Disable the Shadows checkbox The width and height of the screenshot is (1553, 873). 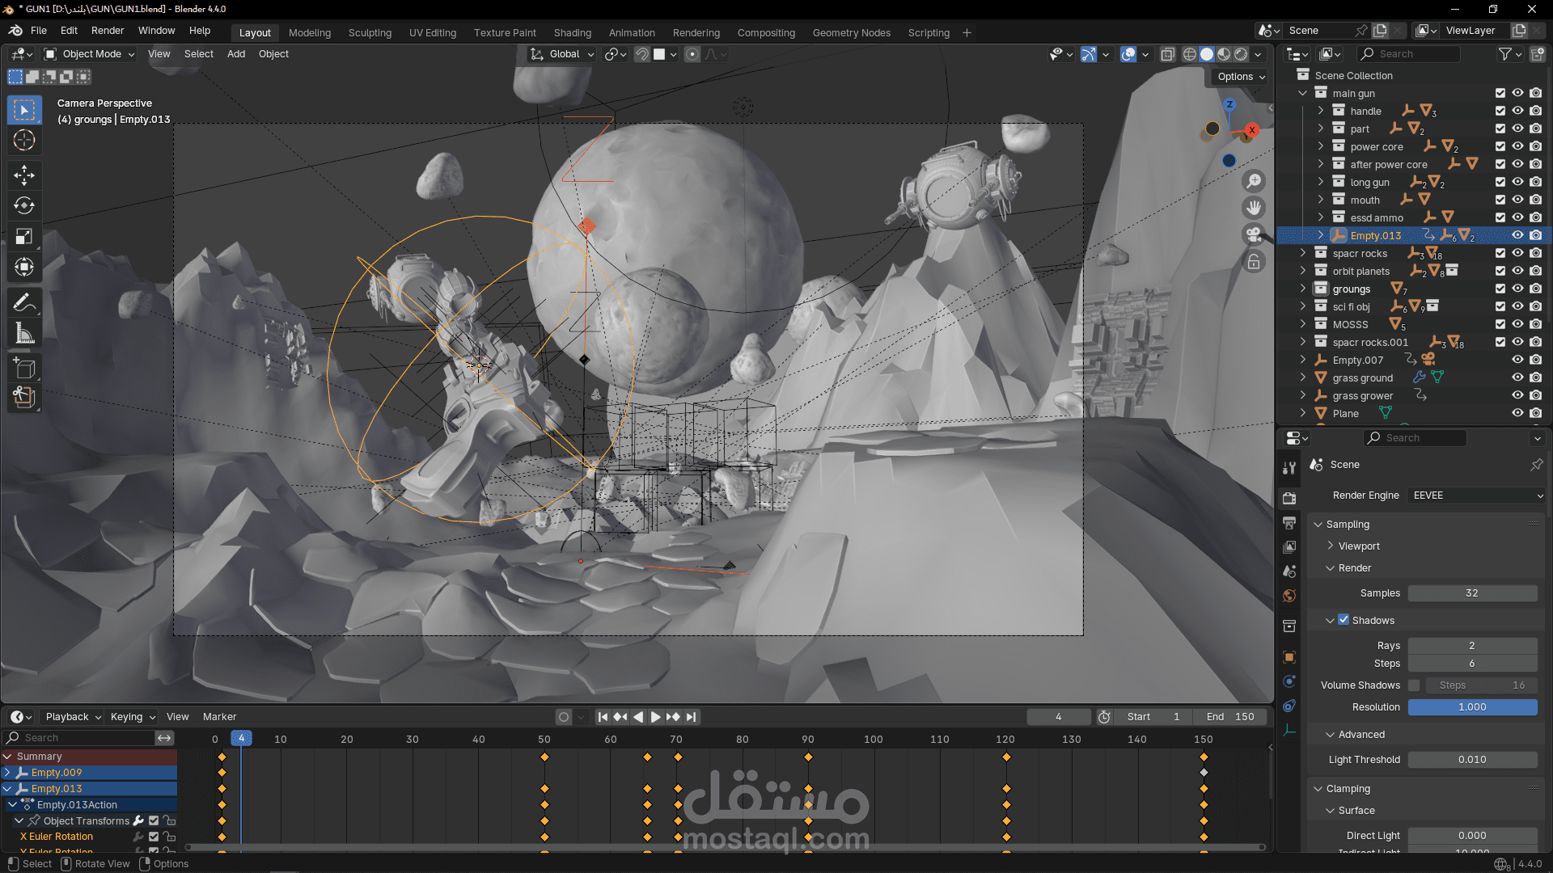(1344, 620)
